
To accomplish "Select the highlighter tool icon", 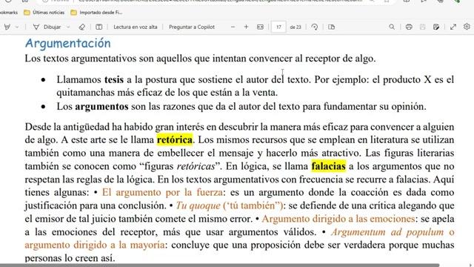I will pos(7,27).
